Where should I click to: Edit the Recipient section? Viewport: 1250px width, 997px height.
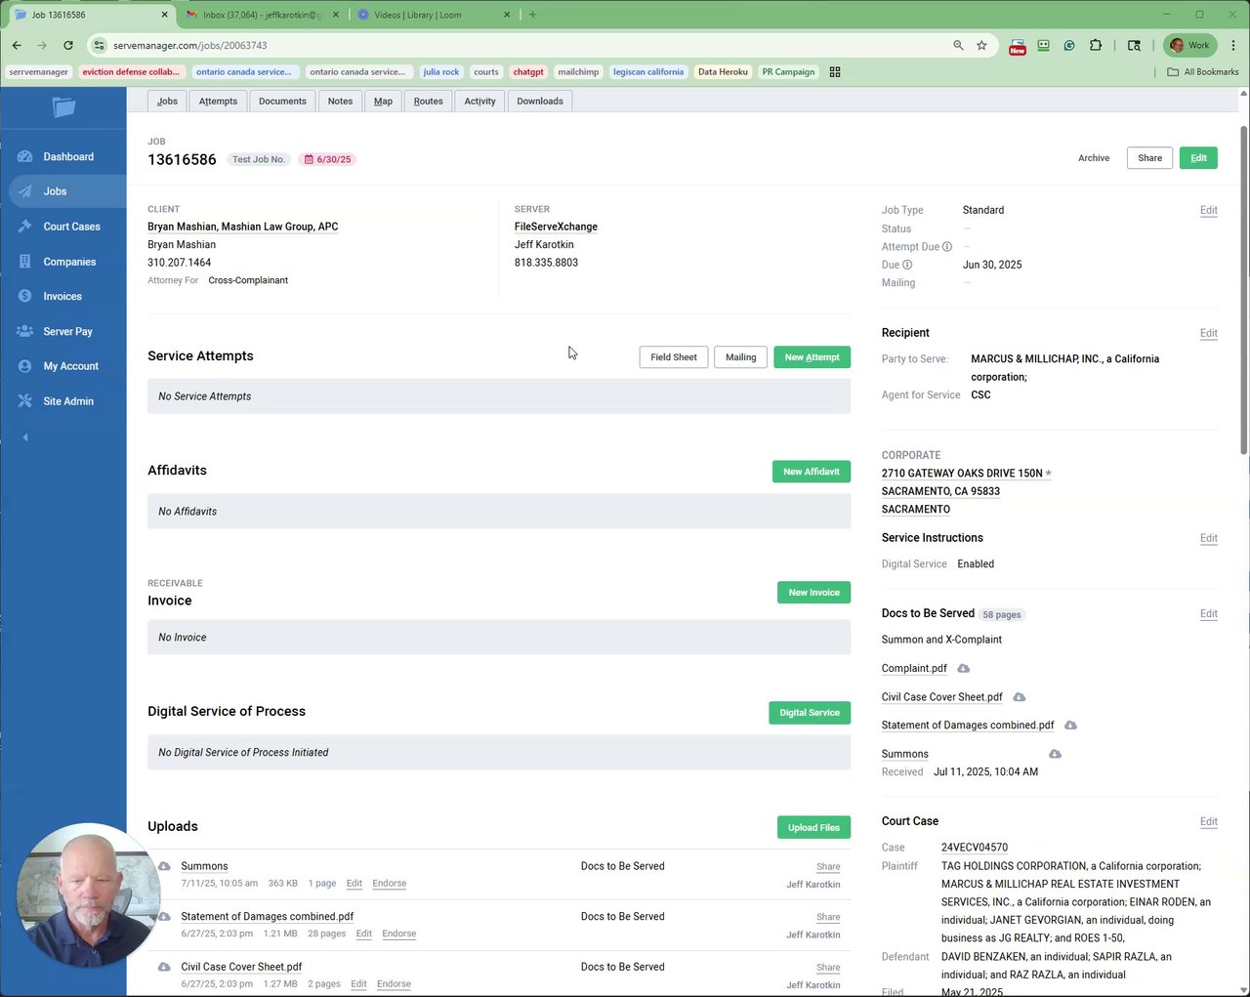pyautogui.click(x=1208, y=333)
